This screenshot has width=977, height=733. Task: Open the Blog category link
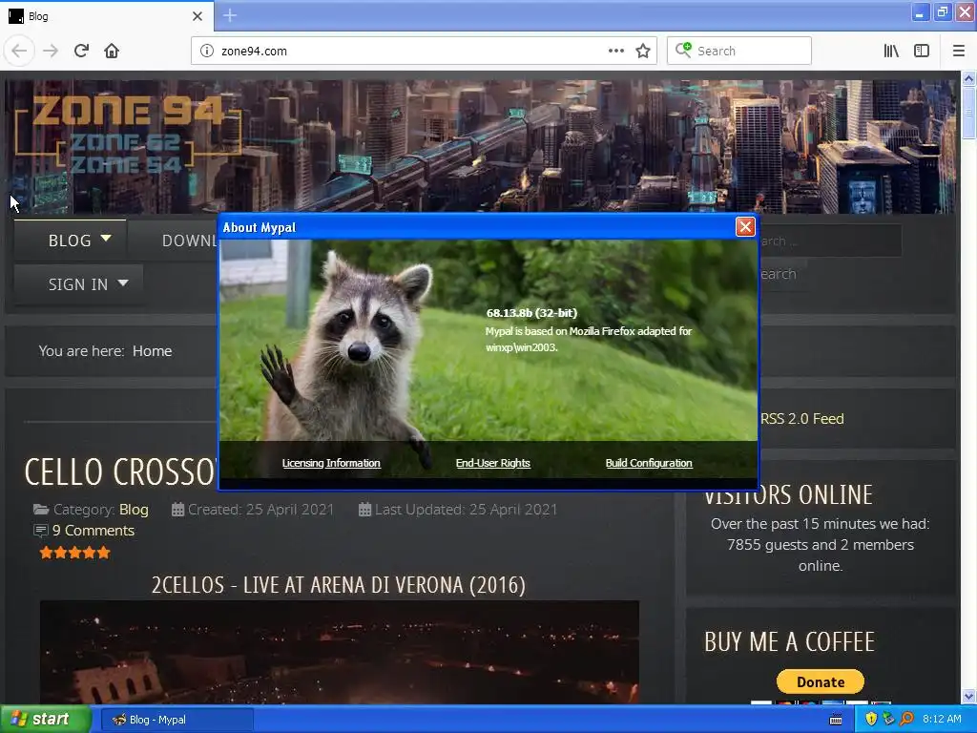point(134,510)
